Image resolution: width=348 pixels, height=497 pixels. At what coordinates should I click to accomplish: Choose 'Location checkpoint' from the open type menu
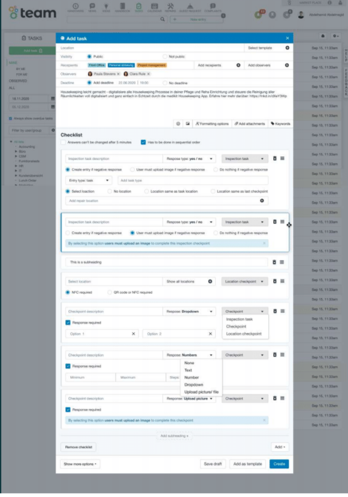[x=244, y=334]
